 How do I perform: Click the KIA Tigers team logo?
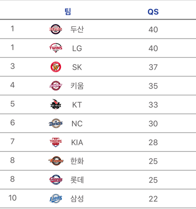pyautogui.click(x=56, y=142)
